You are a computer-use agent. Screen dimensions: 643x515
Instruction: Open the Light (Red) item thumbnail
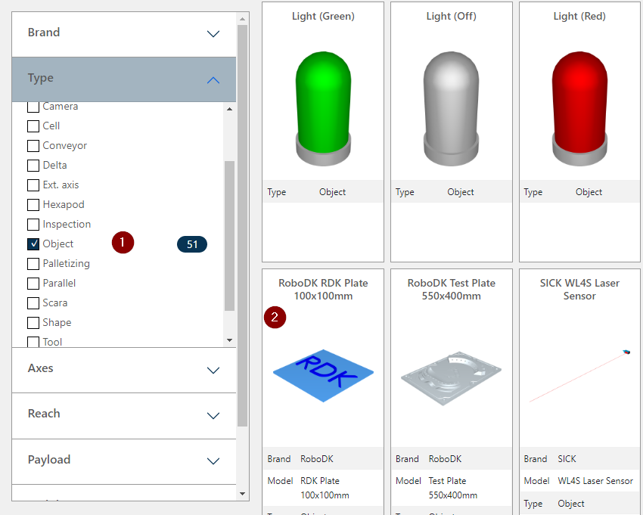click(x=579, y=109)
